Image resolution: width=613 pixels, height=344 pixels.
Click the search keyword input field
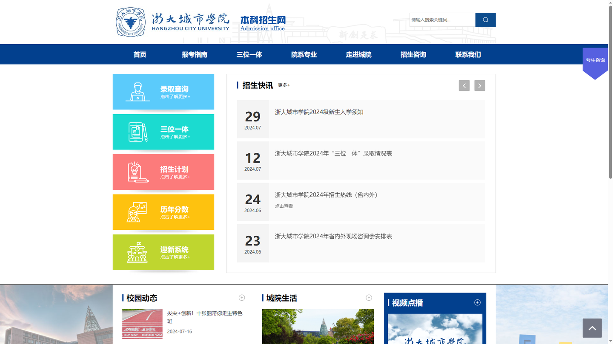(x=442, y=20)
